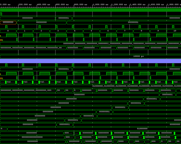Select the counter bus segment with value 9

click(158, 31)
